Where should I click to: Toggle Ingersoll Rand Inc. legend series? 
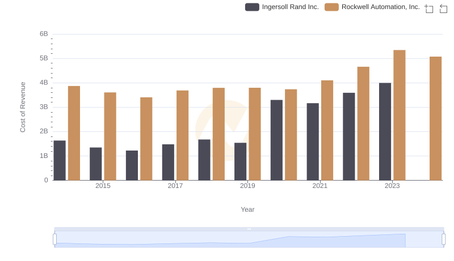(281, 7)
